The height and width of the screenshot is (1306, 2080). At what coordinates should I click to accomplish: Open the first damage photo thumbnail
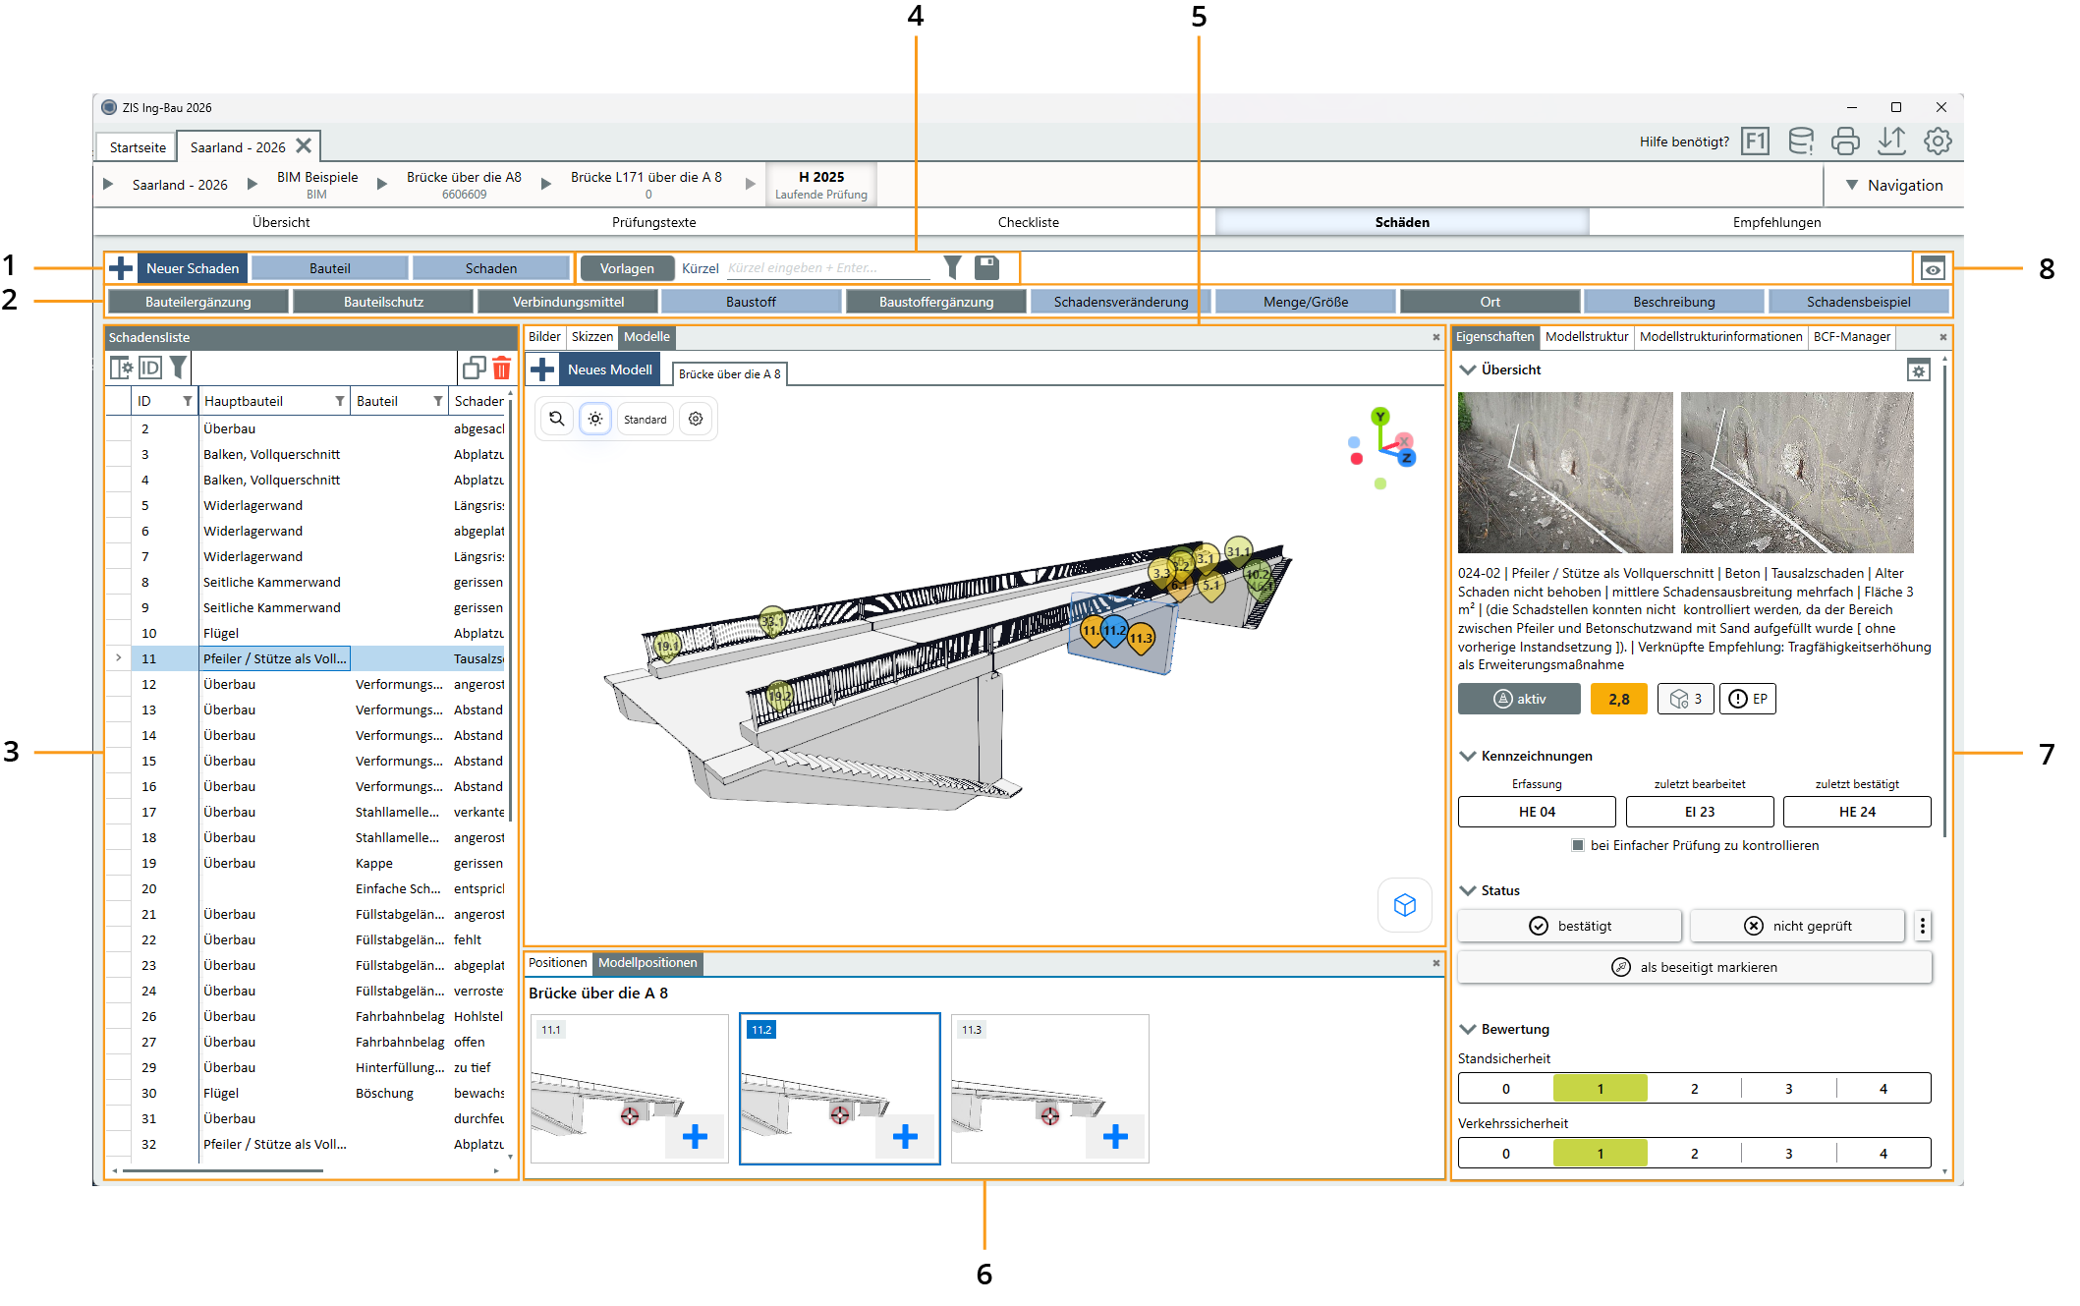click(1565, 473)
